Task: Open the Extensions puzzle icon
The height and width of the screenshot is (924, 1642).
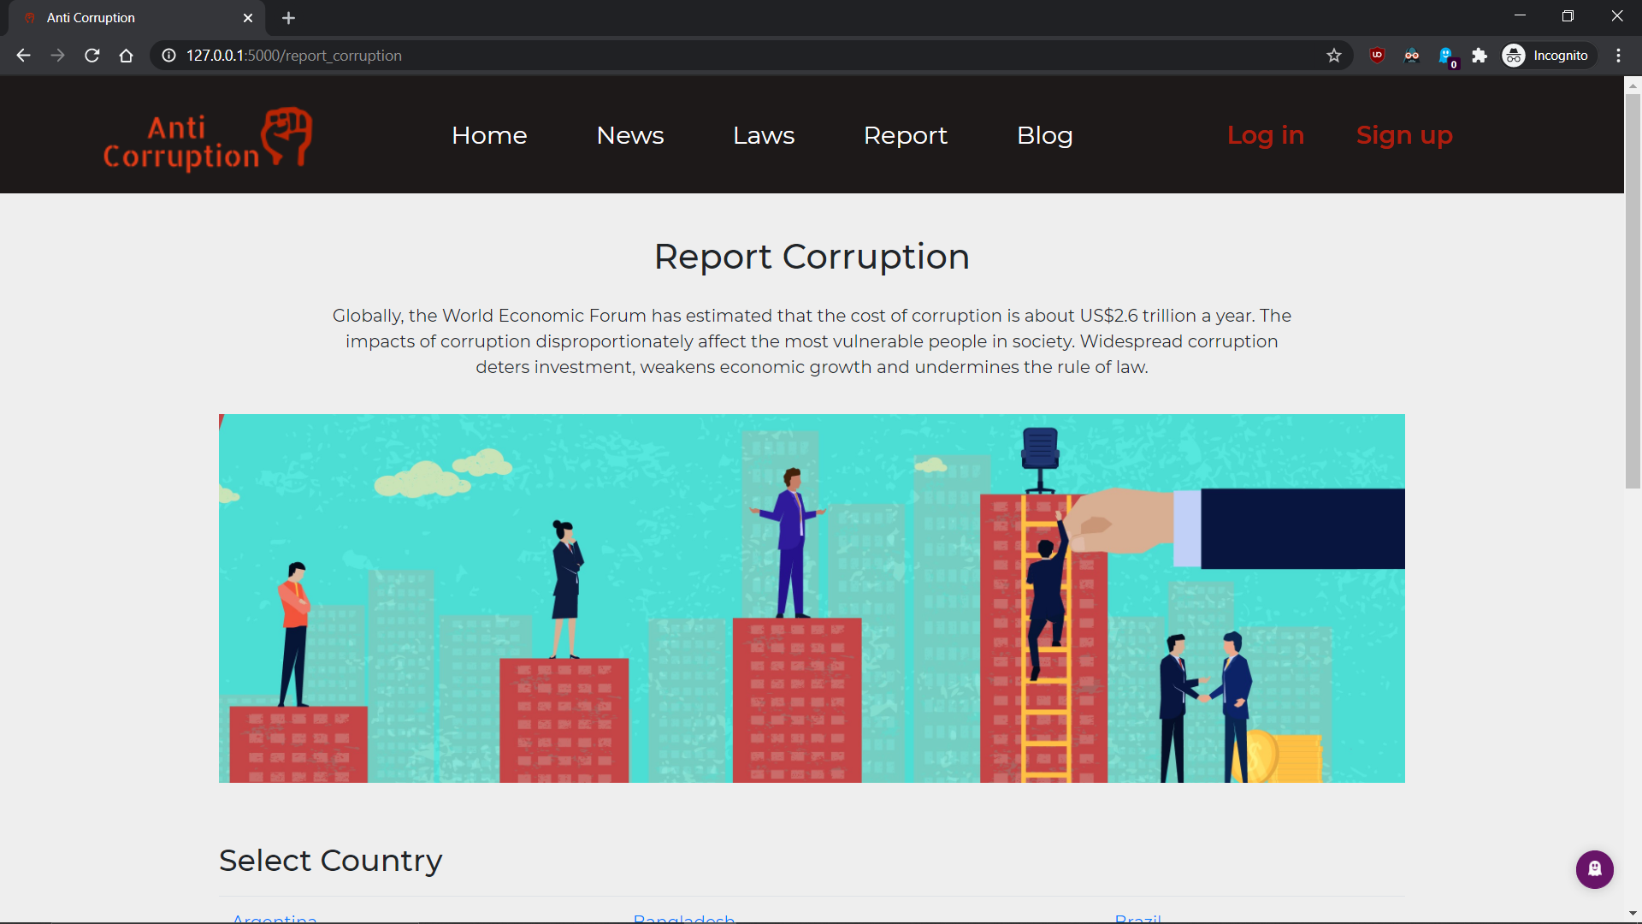Action: click(1480, 56)
